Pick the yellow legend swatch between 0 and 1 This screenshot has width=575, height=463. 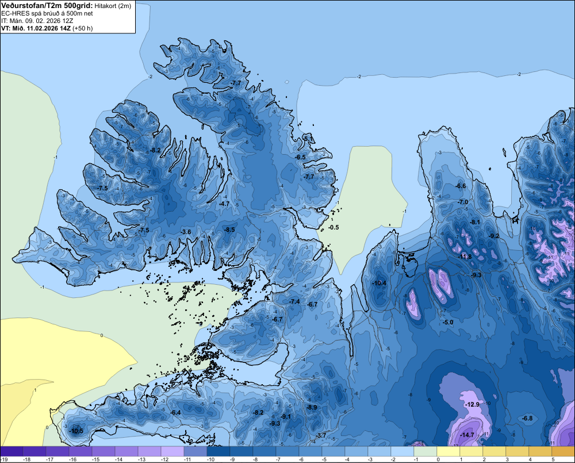448,451
